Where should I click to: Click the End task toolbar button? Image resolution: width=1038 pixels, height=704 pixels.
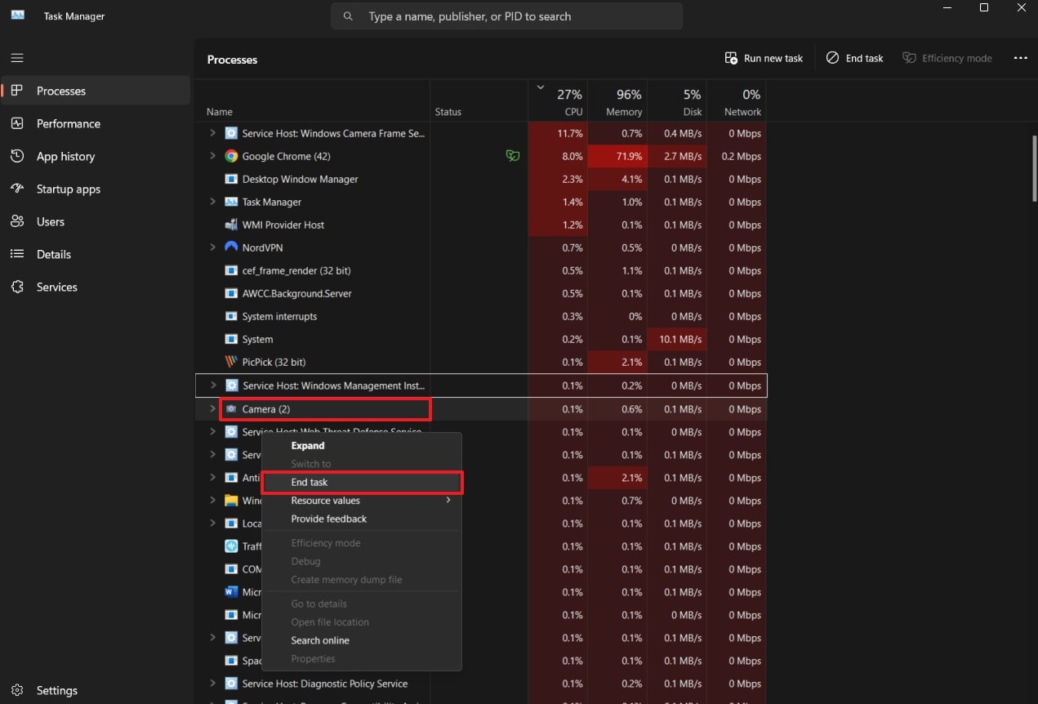[854, 58]
